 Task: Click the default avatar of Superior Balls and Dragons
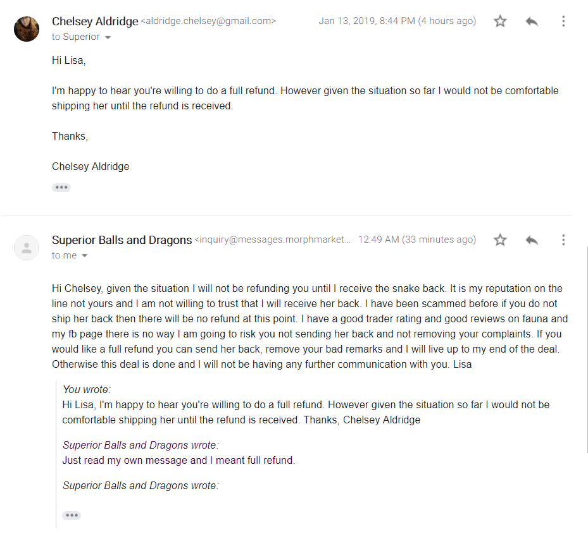pyautogui.click(x=27, y=248)
